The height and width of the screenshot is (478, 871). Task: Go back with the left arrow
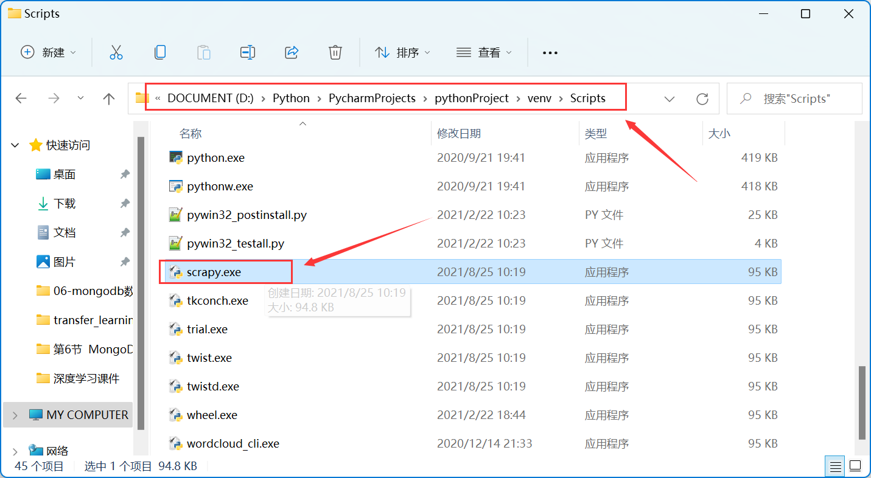coord(21,99)
